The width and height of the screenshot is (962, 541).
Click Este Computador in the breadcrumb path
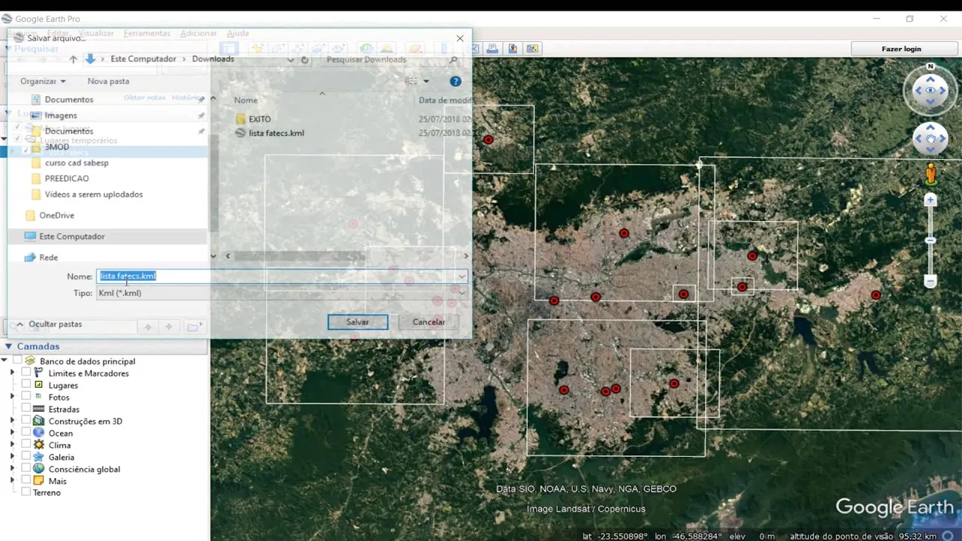[143, 59]
